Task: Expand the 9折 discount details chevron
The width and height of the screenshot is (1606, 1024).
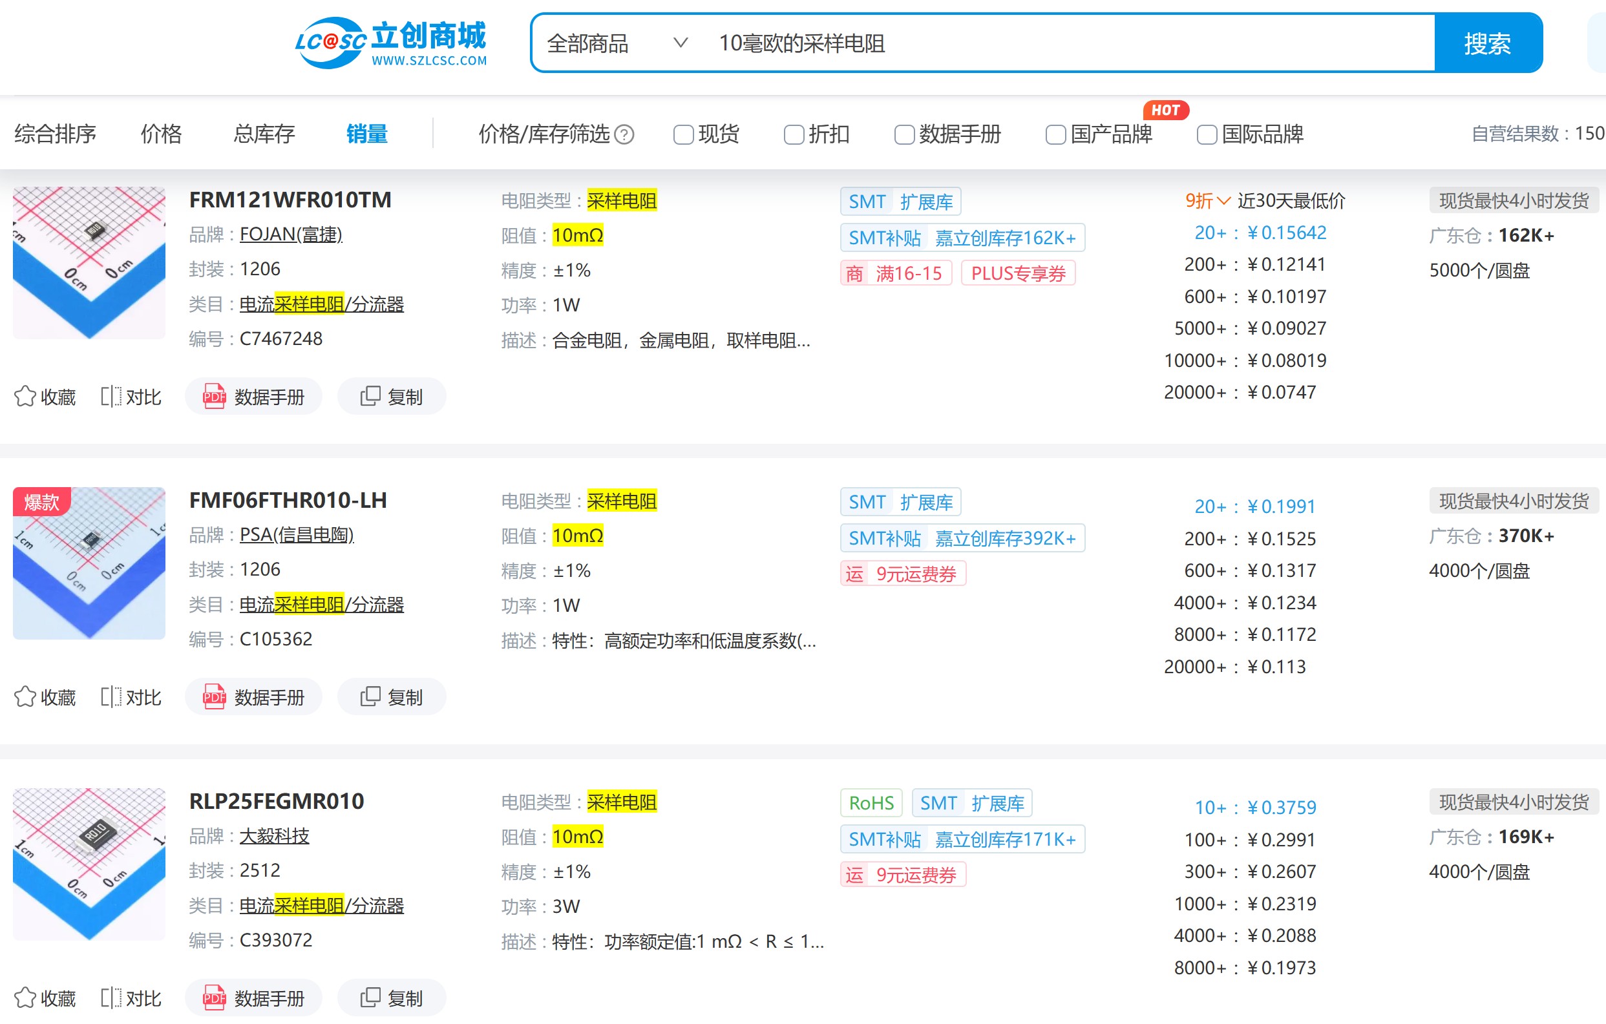Action: [1225, 201]
